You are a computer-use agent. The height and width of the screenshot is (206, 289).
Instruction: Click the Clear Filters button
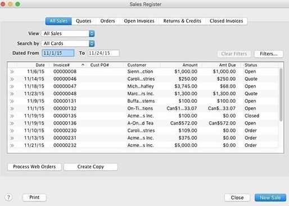click(x=234, y=54)
